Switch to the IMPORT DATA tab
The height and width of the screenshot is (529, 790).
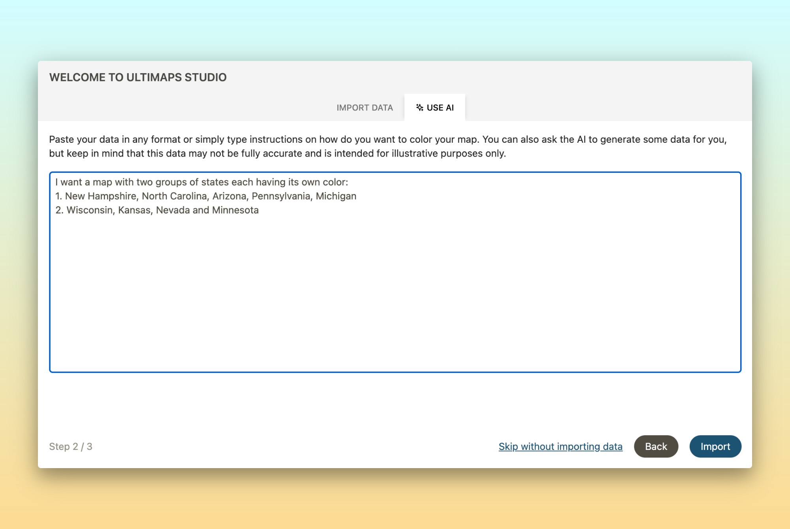(x=364, y=108)
